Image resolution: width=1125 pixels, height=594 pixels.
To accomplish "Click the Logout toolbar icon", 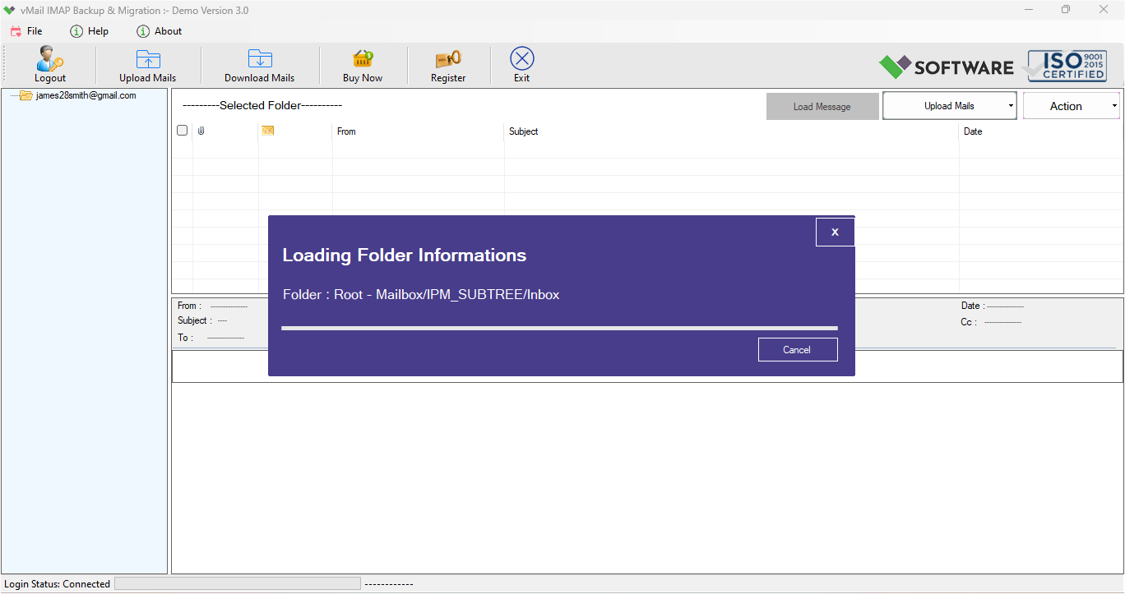I will click(50, 59).
